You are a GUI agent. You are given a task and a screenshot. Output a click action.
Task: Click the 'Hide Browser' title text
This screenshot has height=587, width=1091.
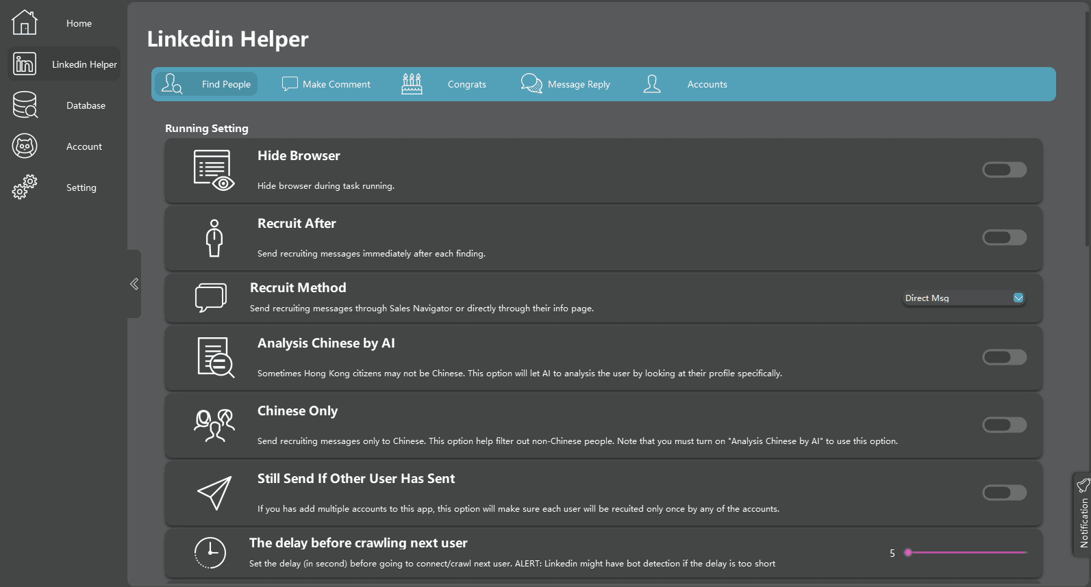(299, 155)
